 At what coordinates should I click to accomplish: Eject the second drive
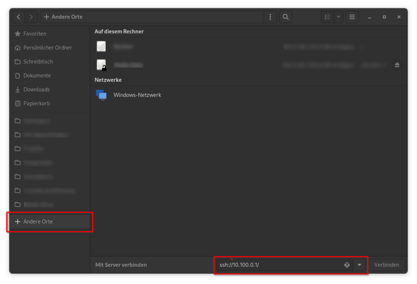(397, 65)
